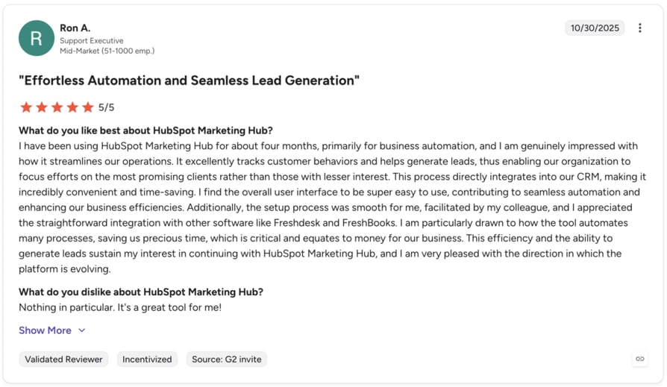667x387 pixels.
Task: Click the 'What do you dislike' heading
Action: pyautogui.click(x=141, y=292)
